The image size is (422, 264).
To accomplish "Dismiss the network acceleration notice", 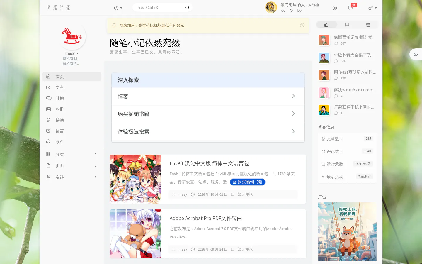I will [x=302, y=25].
